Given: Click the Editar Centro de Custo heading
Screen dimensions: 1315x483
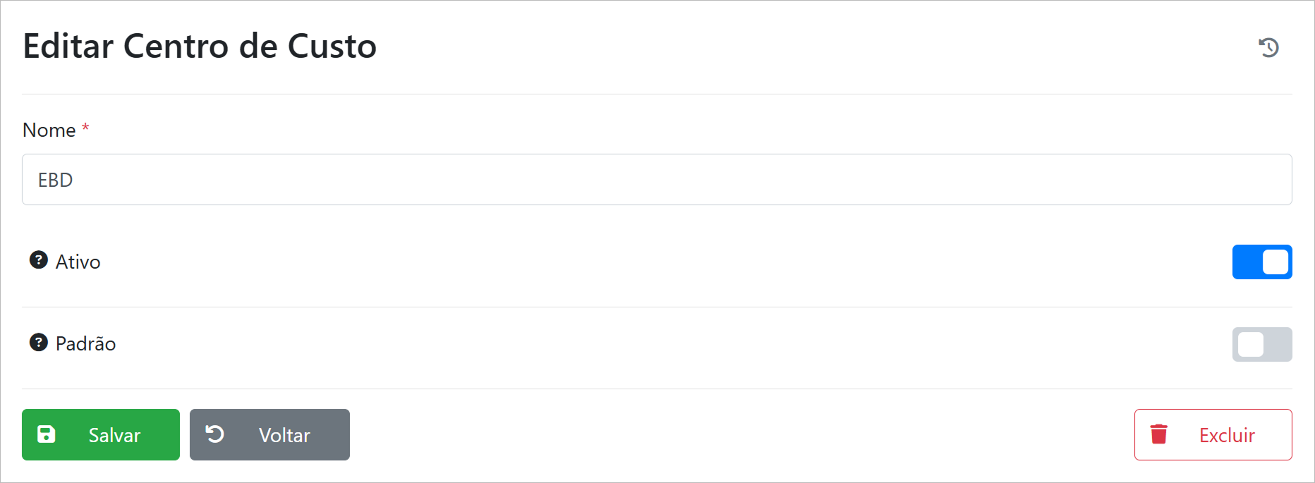Looking at the screenshot, I should [x=200, y=46].
